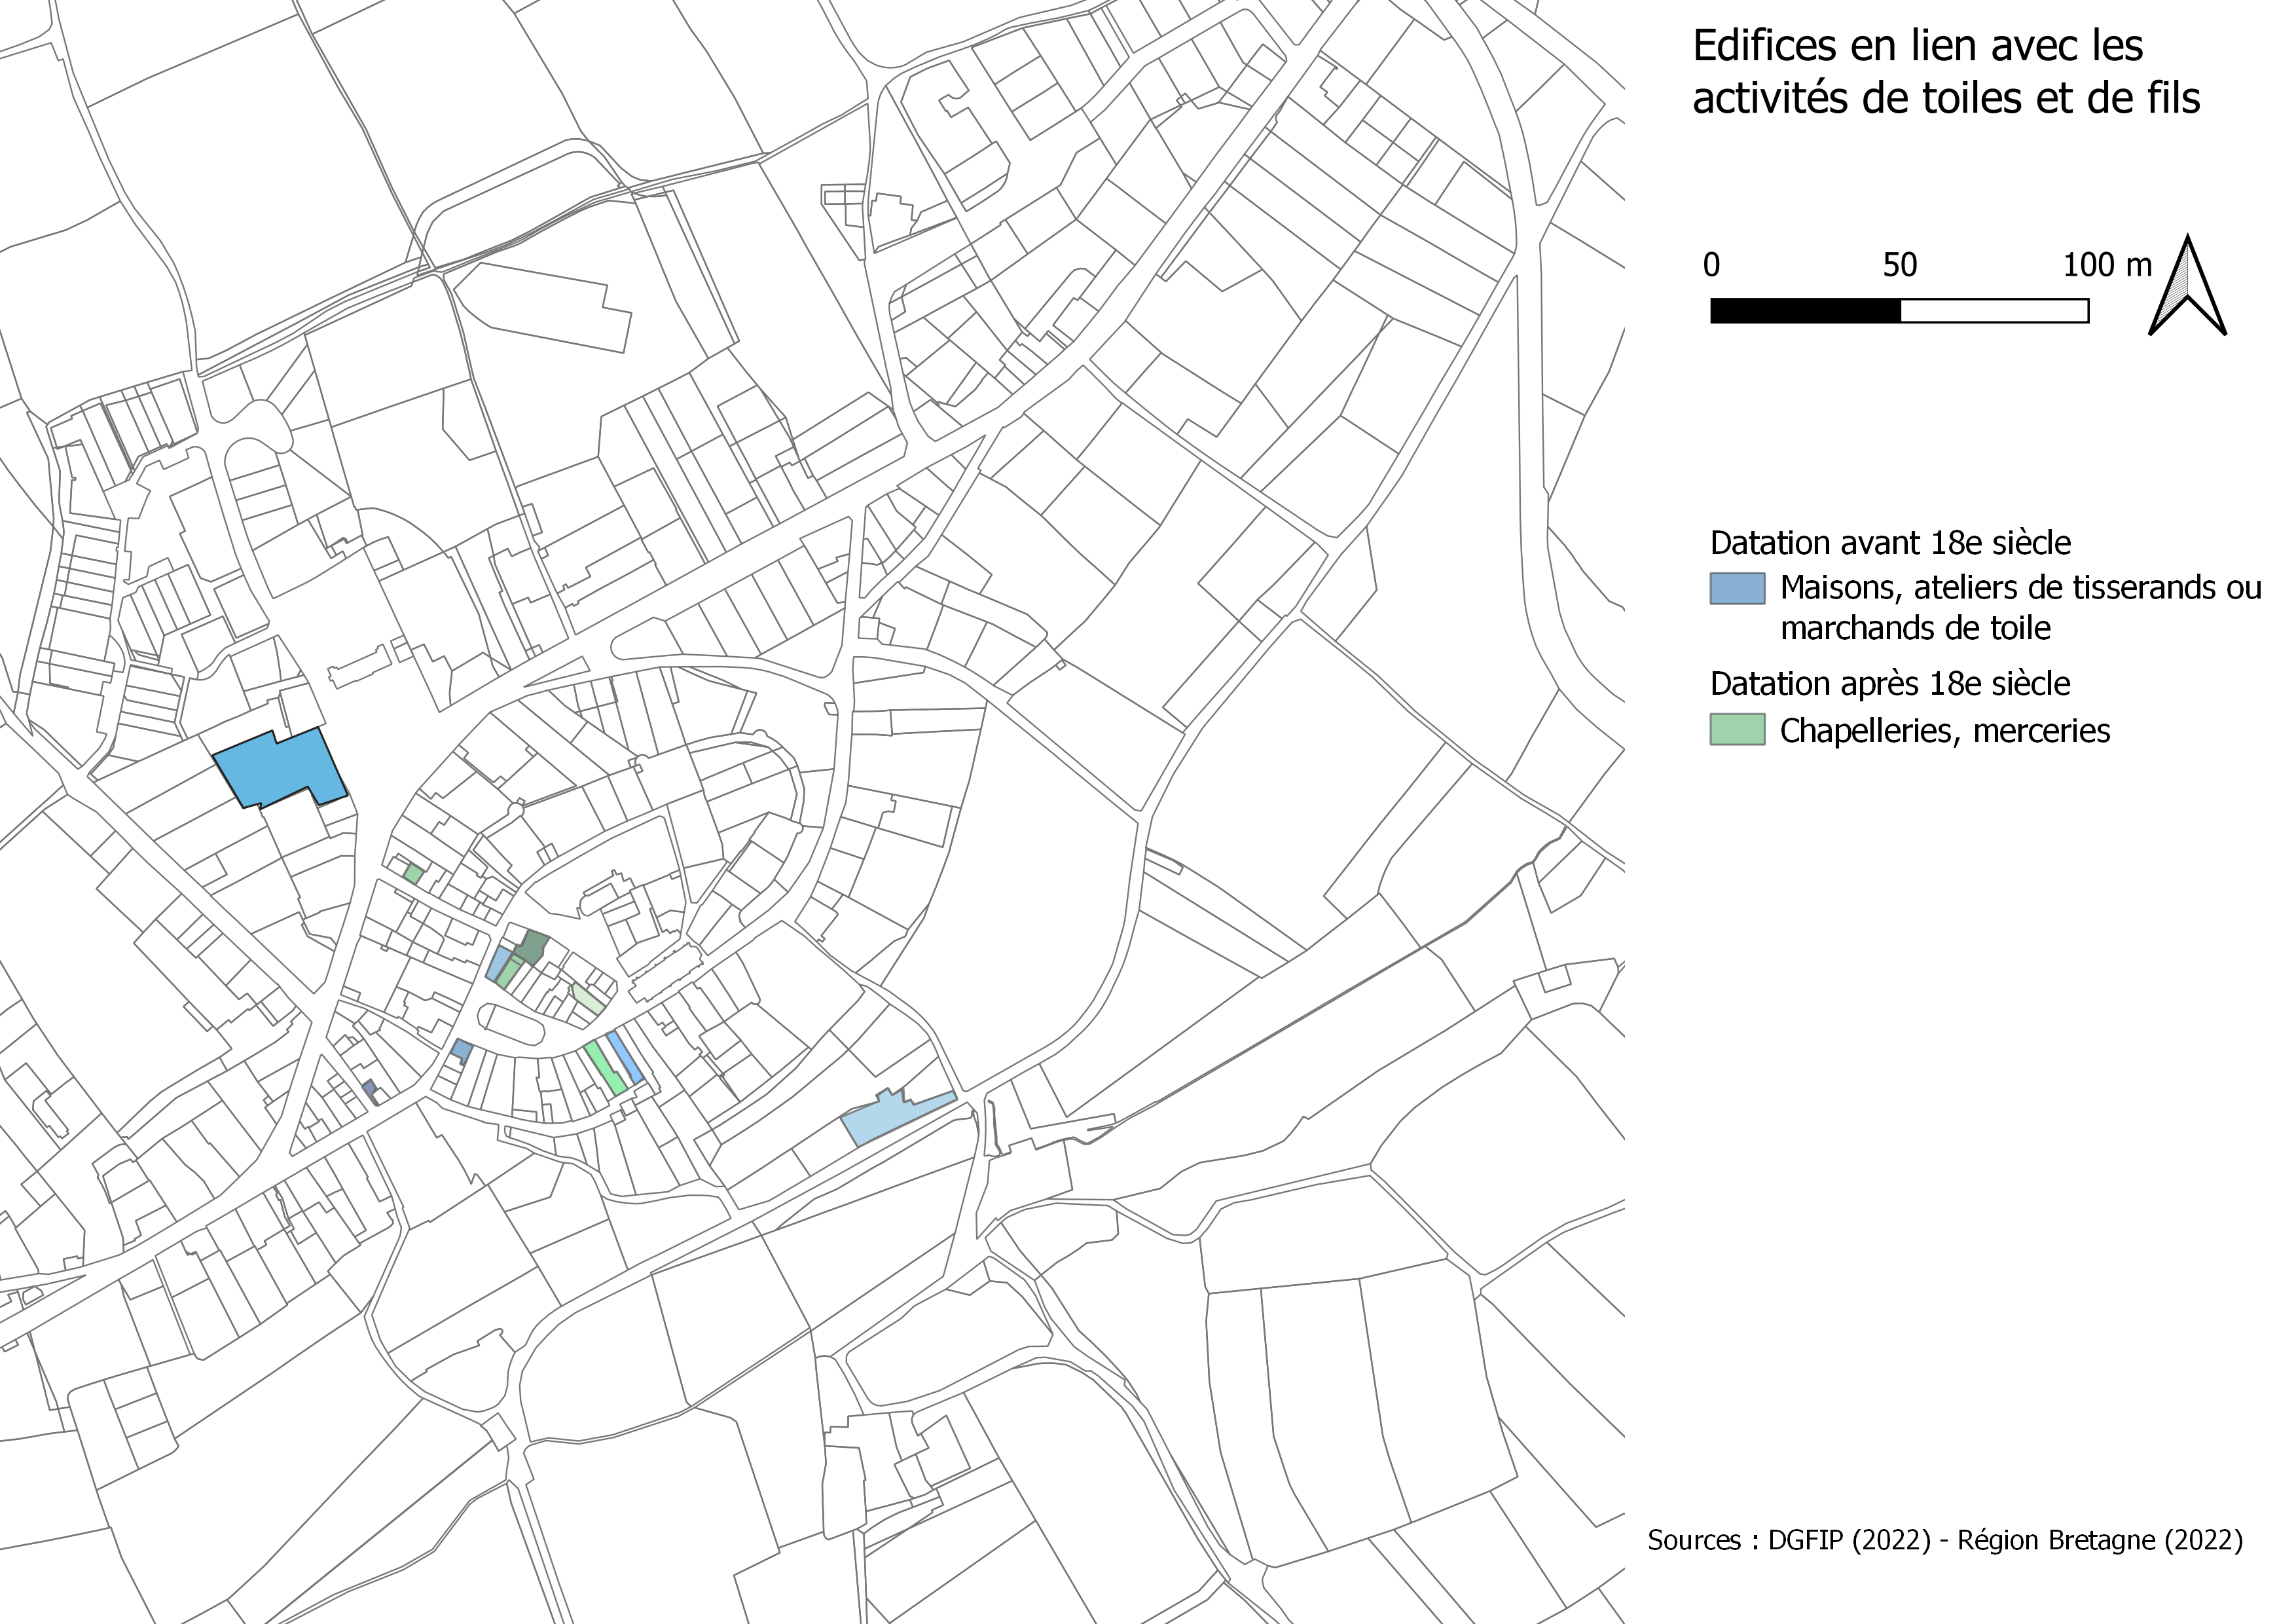The height and width of the screenshot is (1624, 2296).
Task: Click the dark green central parcel
Action: click(x=531, y=947)
